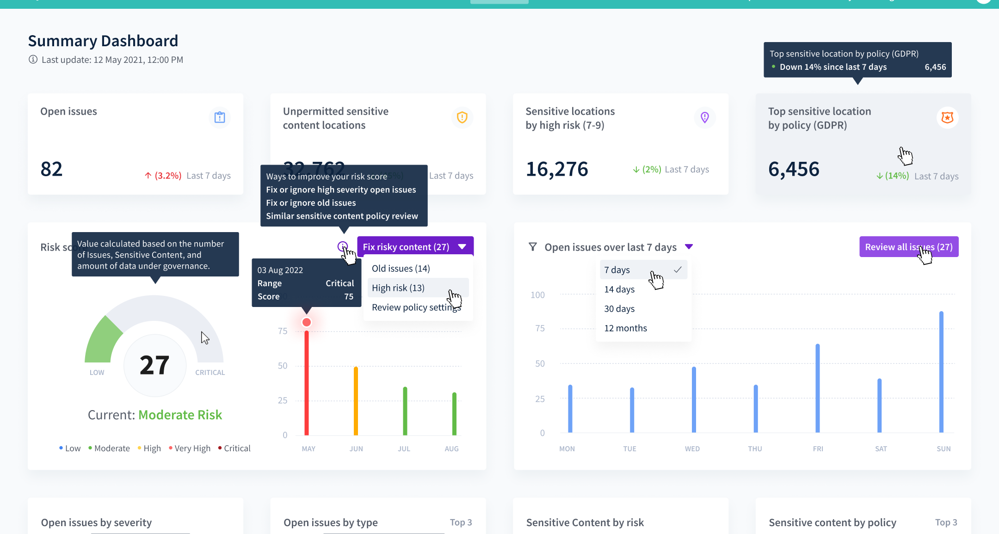
Task: Select 12 months time range
Action: [x=643, y=328]
